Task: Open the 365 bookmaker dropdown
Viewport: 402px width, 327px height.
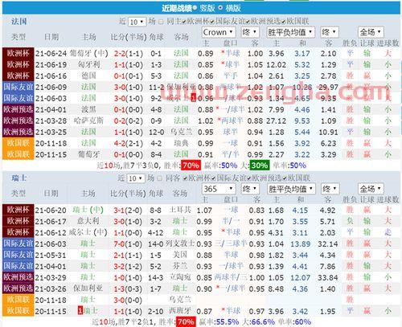Action: pos(219,189)
